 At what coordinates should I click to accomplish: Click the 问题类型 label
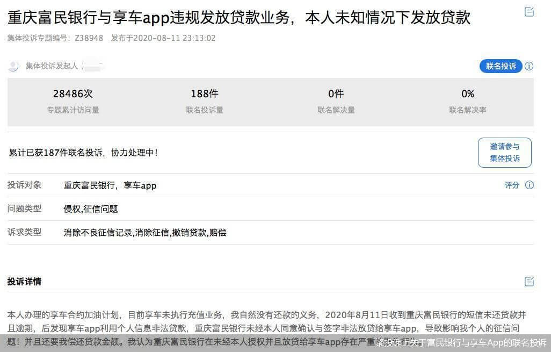[x=24, y=209]
